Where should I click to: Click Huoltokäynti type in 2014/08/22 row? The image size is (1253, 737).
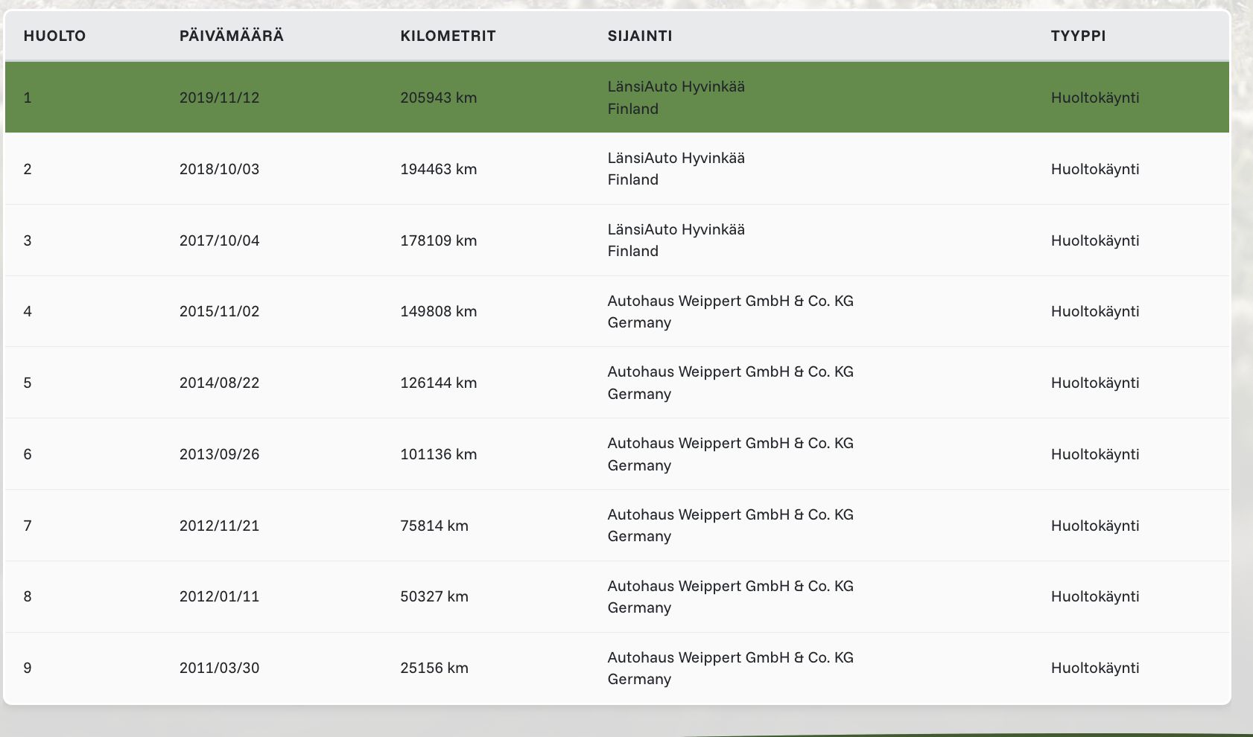click(x=1095, y=383)
